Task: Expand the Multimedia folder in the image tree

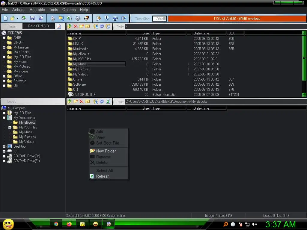Action: (x=4, y=47)
